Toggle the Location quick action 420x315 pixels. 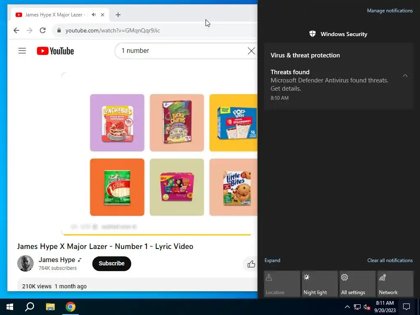[x=282, y=284]
